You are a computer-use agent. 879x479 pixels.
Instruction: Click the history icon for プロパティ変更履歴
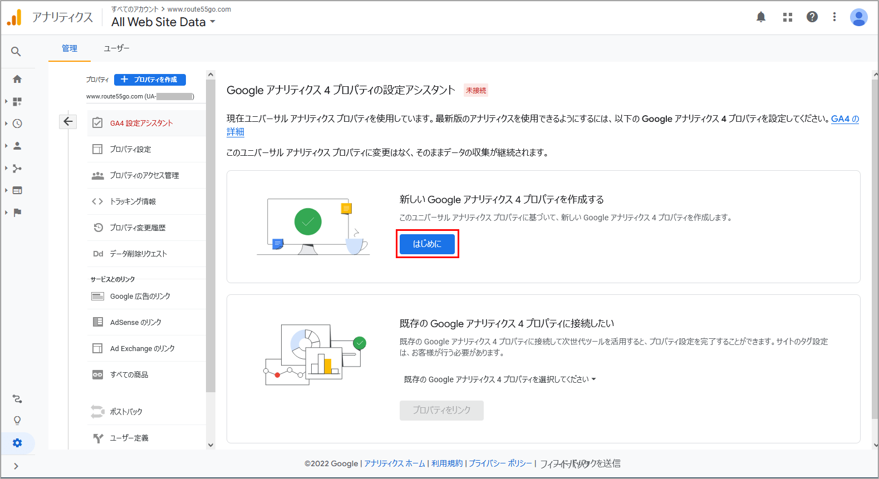click(x=98, y=228)
